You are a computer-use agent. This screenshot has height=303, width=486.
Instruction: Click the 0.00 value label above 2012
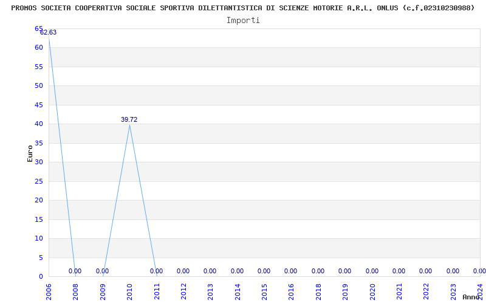pos(183,271)
